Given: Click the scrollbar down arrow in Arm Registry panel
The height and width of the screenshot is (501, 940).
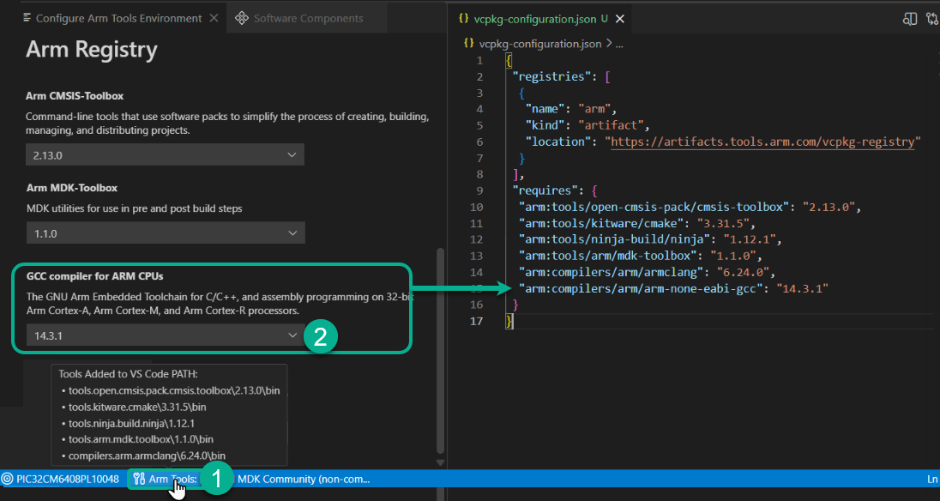Looking at the screenshot, I should point(441,462).
